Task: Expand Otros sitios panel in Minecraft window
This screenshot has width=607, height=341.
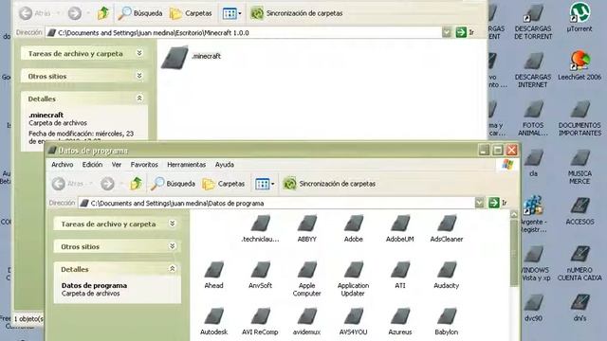Action: (x=139, y=76)
